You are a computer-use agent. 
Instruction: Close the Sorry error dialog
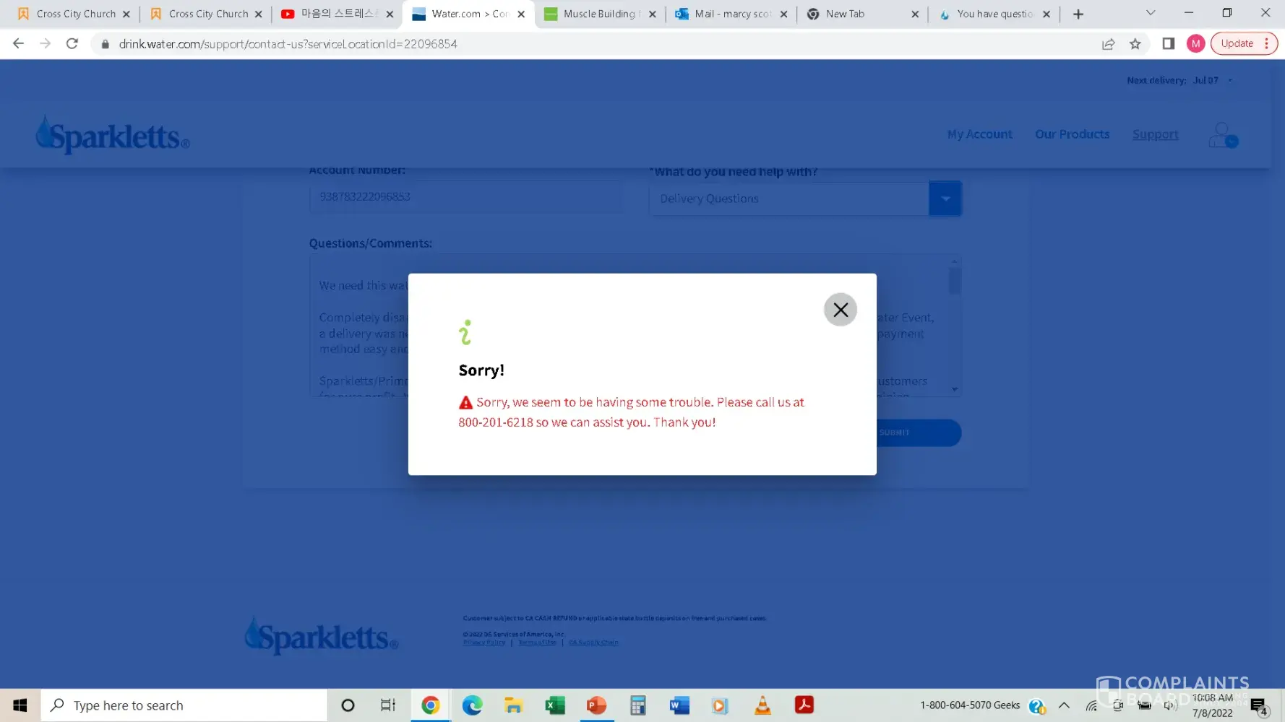click(840, 310)
